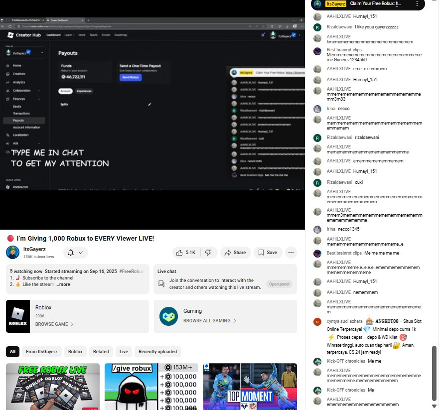
Task: Select the All filter chip
Action: [12, 352]
